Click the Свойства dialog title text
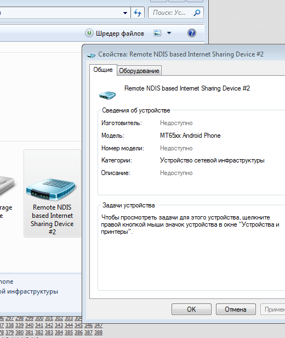The image size is (285, 338). pos(181,54)
